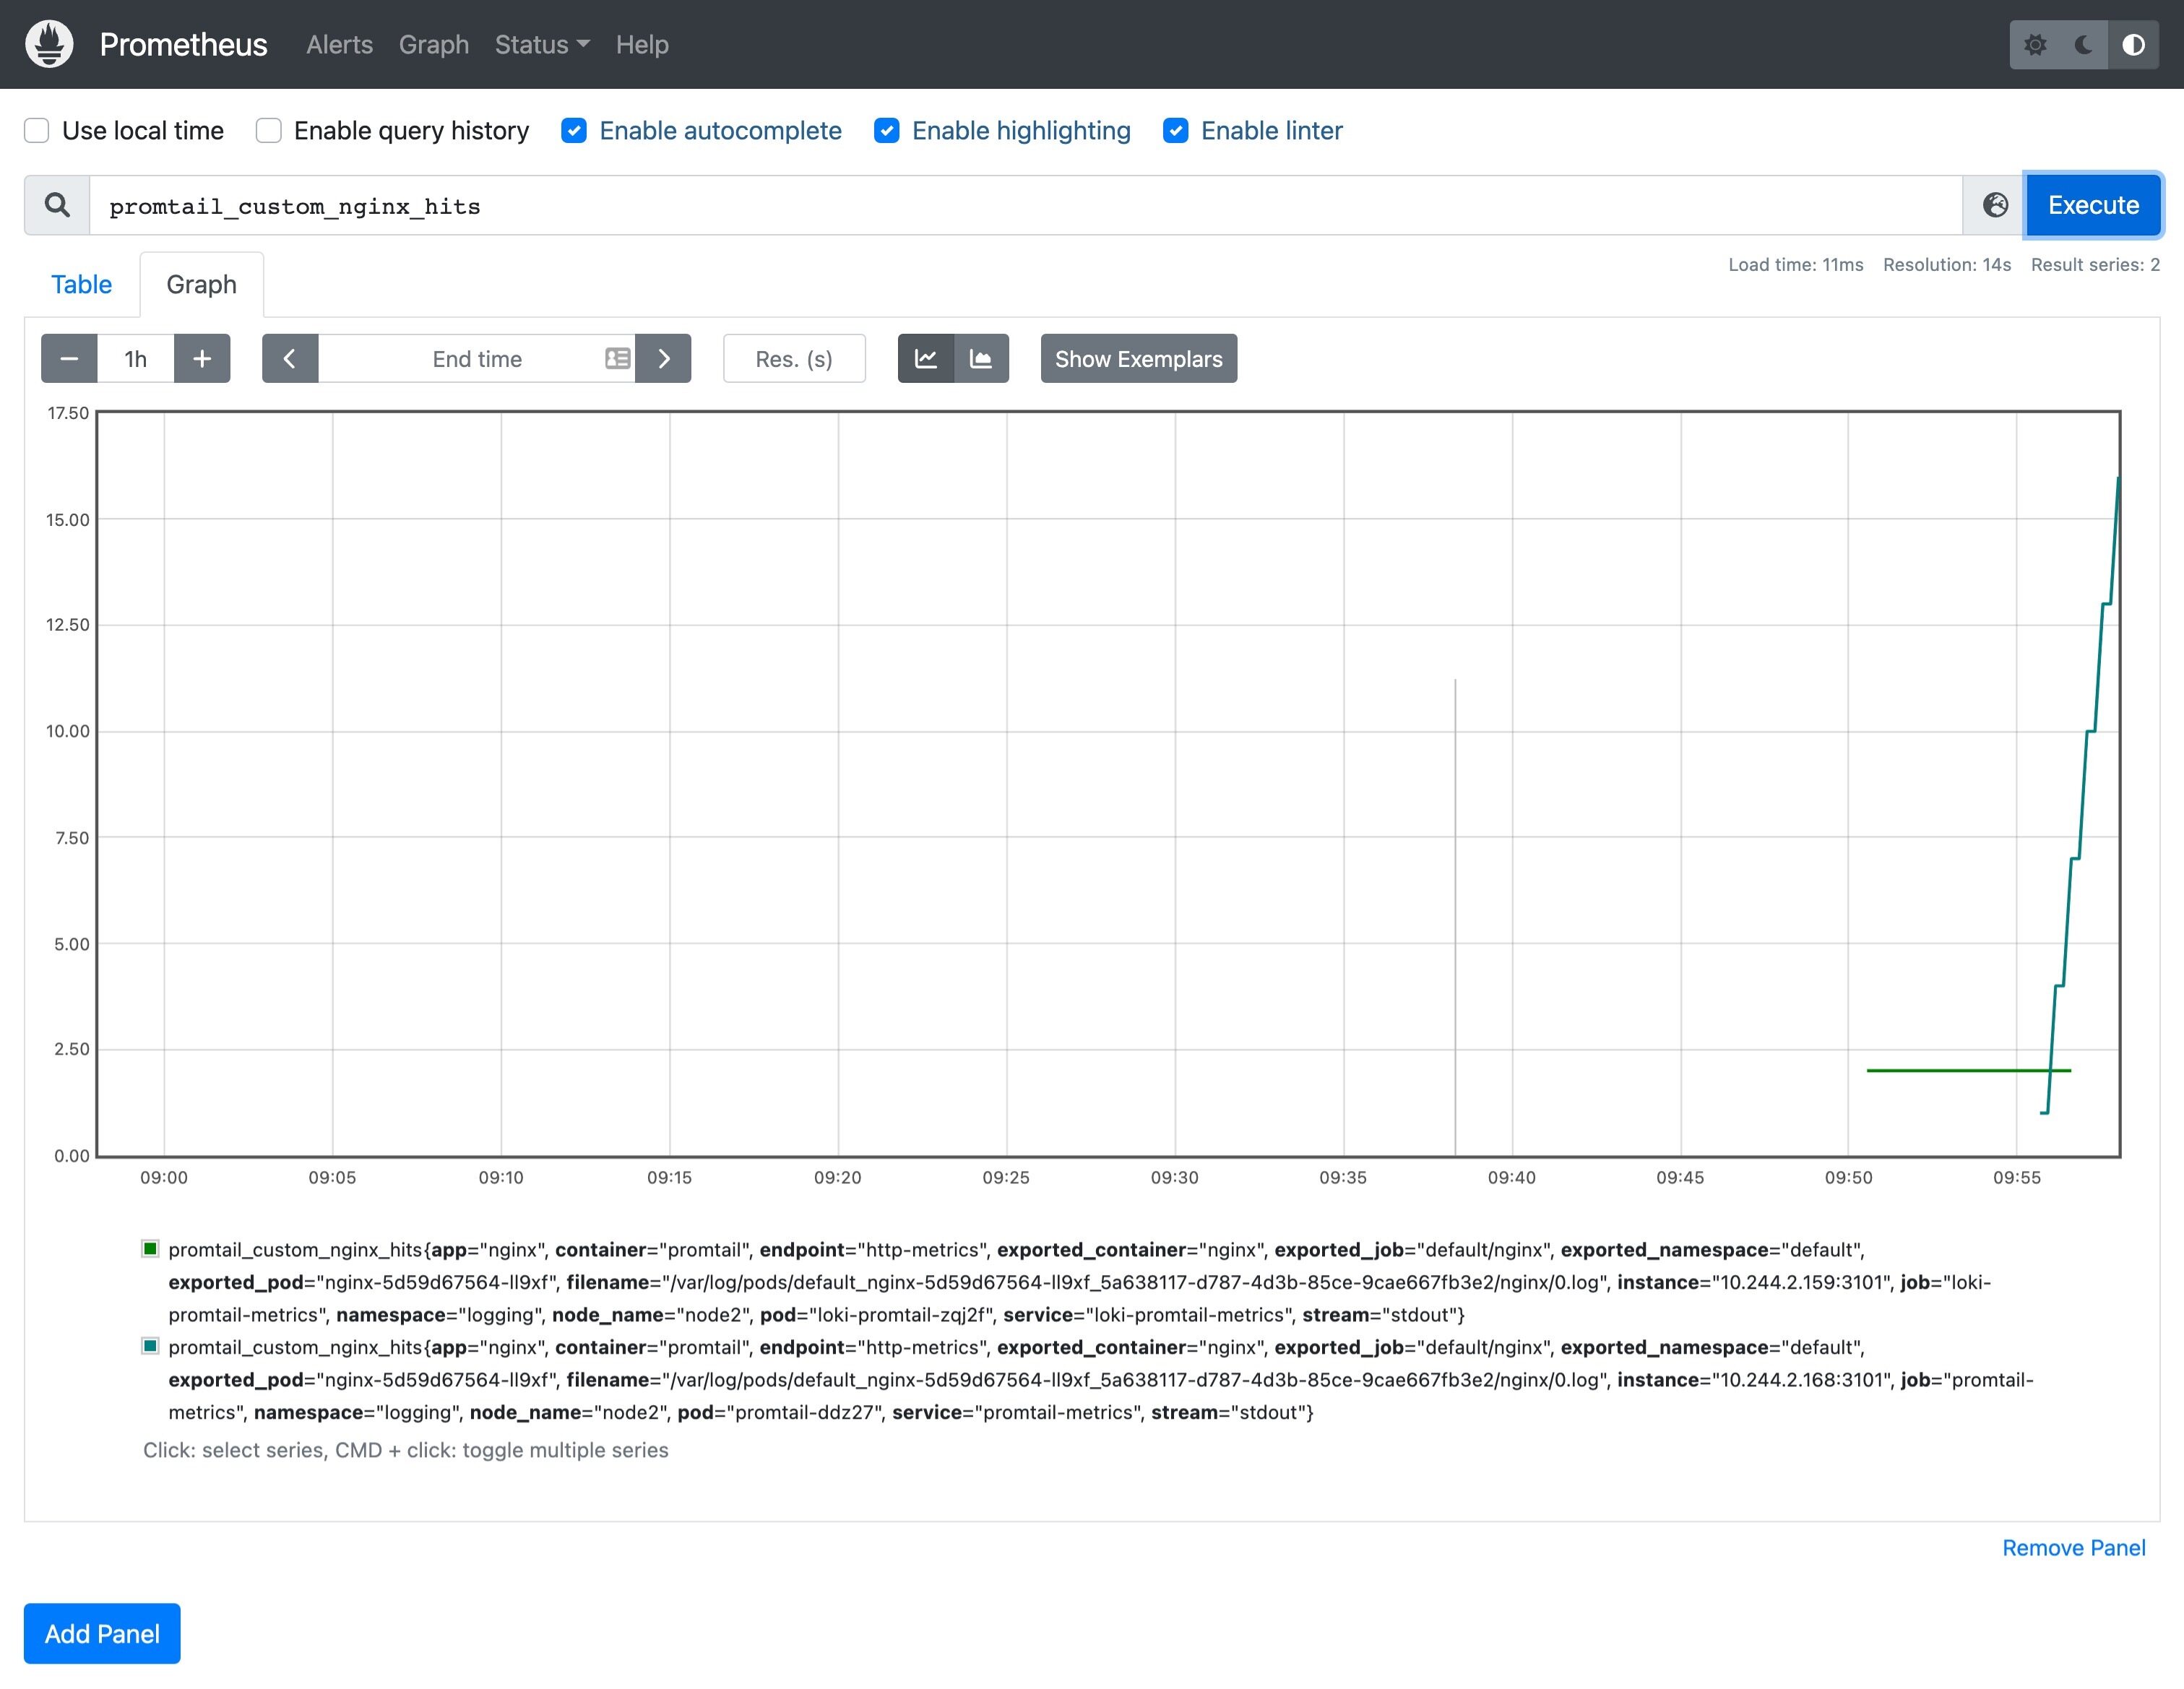Toggle Use local time checkbox
Viewport: 2184px width, 1689px height.
37,131
